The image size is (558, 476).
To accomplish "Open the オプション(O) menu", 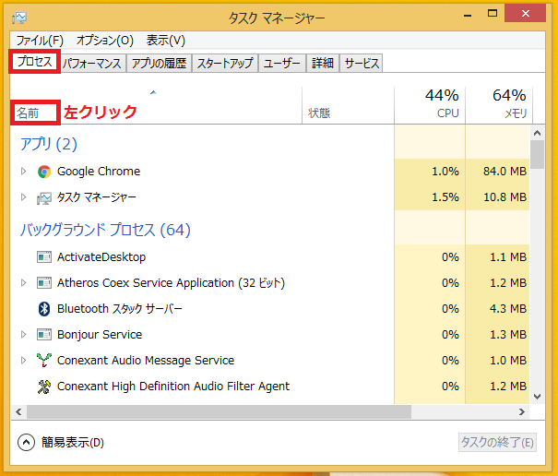I will pos(104,41).
